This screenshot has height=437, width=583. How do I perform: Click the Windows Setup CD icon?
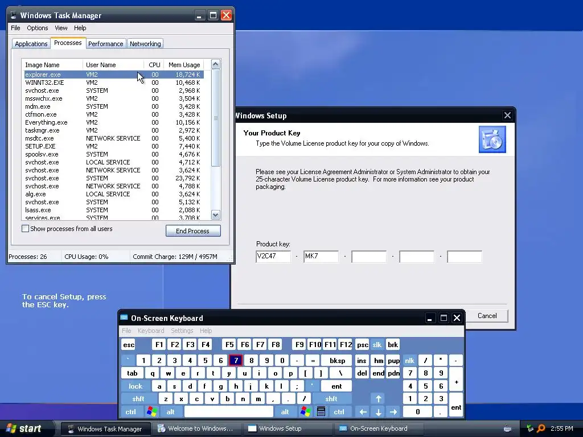tap(492, 139)
